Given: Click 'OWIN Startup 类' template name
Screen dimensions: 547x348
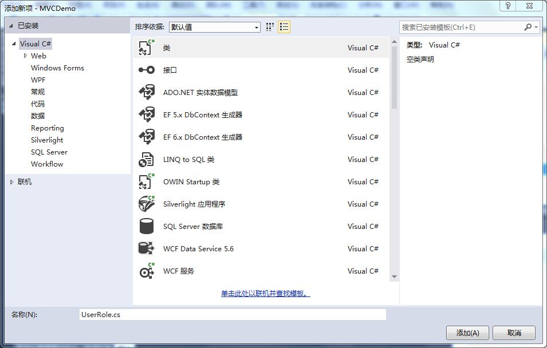Looking at the screenshot, I should [191, 181].
